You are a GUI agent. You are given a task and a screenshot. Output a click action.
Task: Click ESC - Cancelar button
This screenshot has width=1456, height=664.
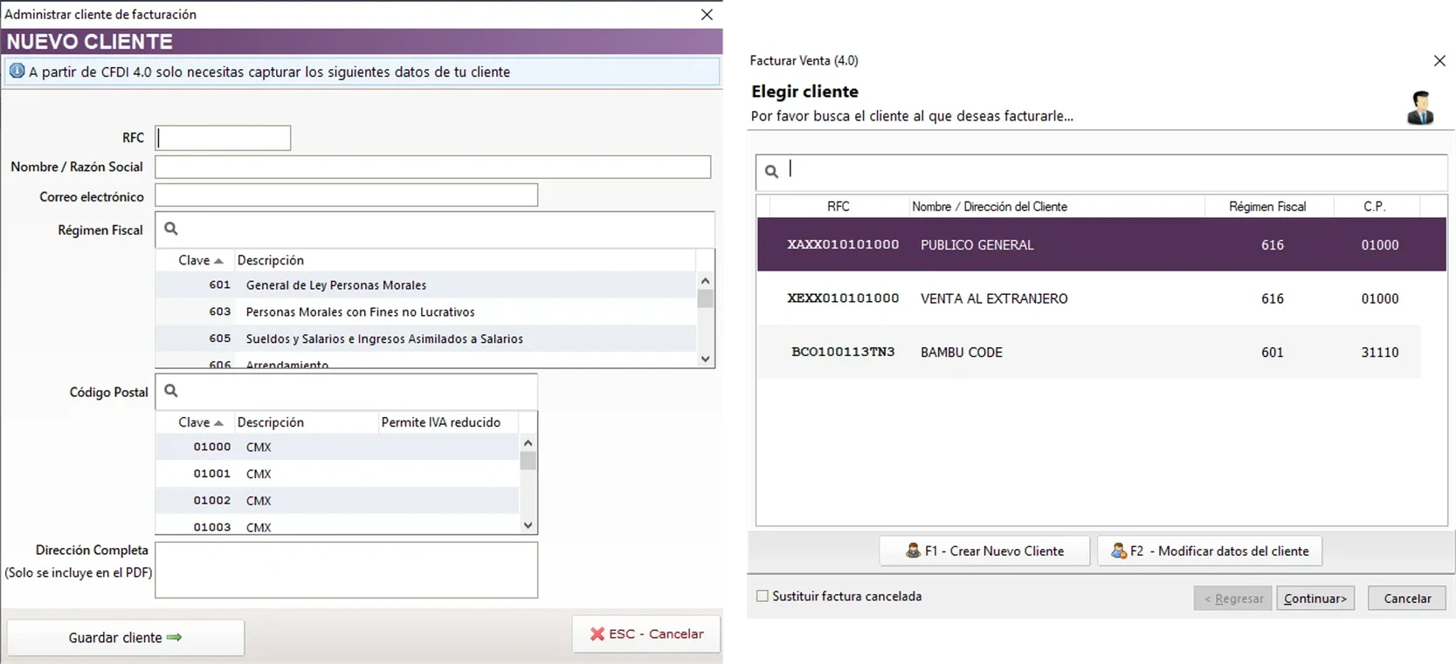click(646, 634)
